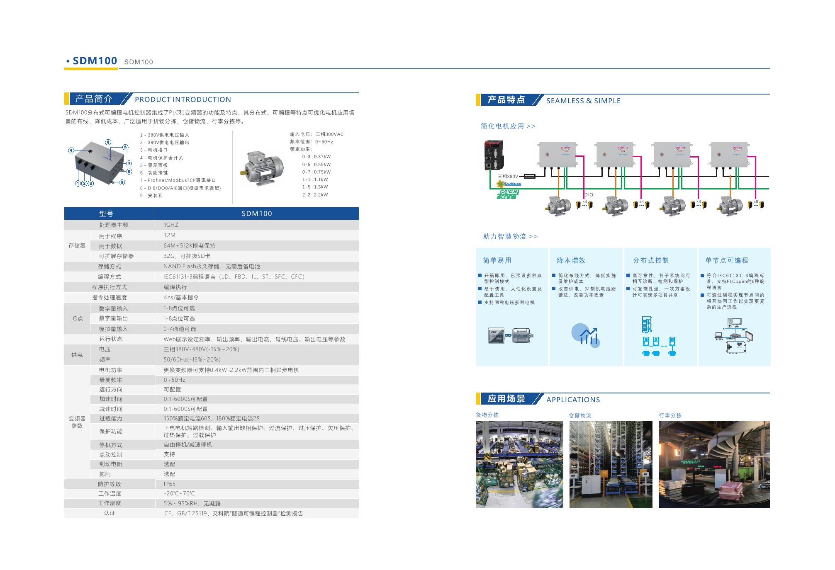Click the distributed network icon under 分布式控制

click(x=658, y=336)
